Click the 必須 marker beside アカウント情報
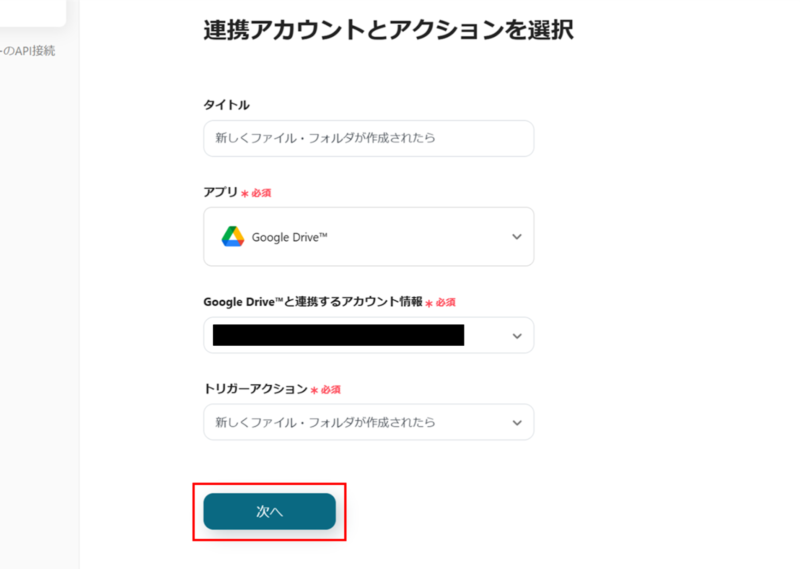800x569 pixels. coord(445,302)
